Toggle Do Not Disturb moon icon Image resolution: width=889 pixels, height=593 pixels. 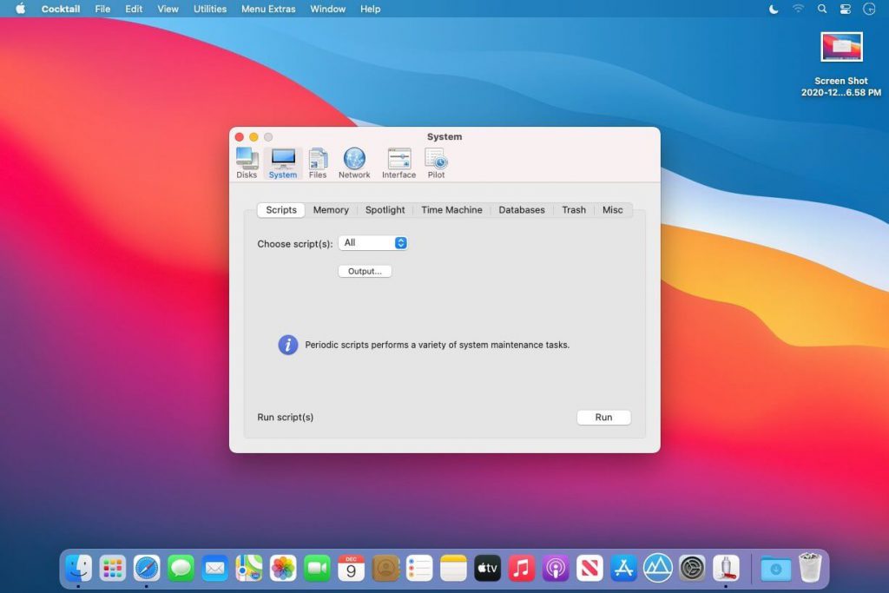[x=774, y=10]
